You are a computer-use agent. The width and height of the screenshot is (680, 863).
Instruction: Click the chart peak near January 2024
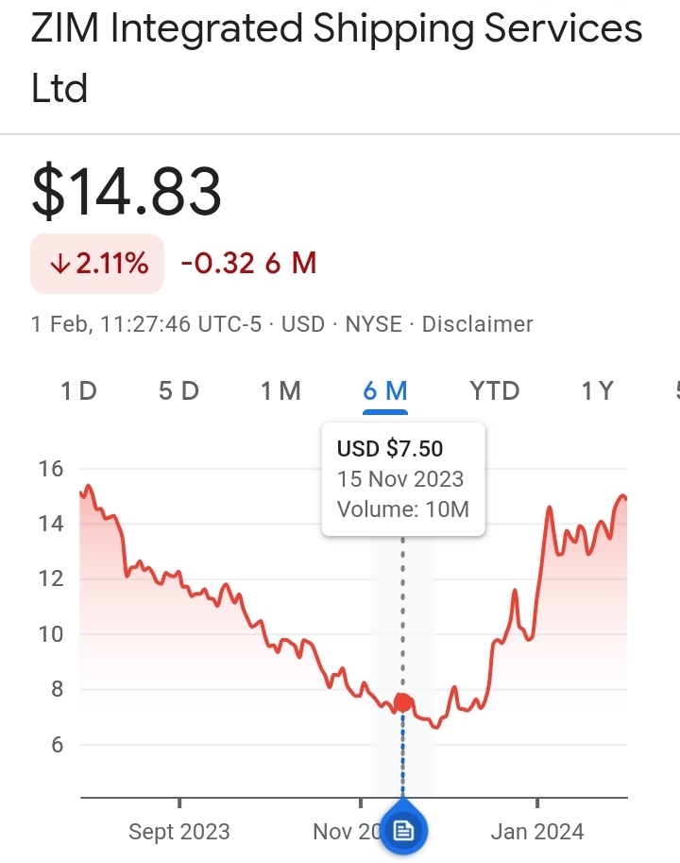click(x=550, y=509)
